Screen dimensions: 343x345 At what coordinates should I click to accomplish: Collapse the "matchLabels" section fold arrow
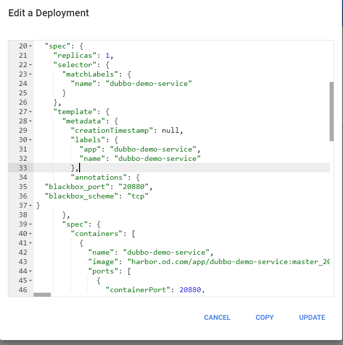click(x=31, y=74)
